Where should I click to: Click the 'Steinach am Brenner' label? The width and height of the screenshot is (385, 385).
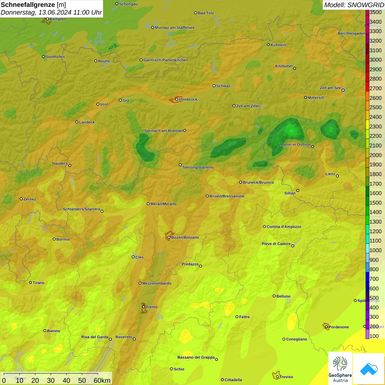(163, 131)
